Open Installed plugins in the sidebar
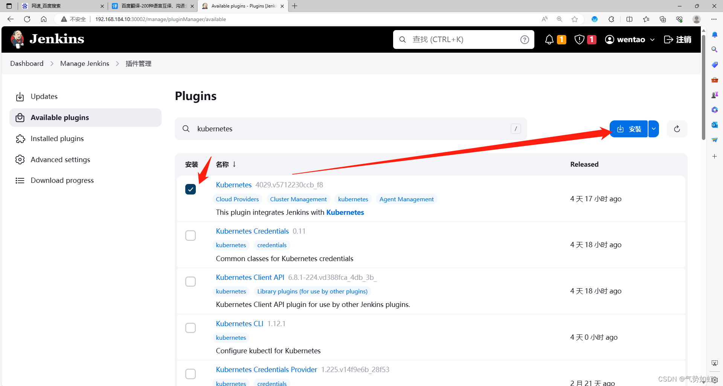This screenshot has height=386, width=723. [x=85, y=139]
